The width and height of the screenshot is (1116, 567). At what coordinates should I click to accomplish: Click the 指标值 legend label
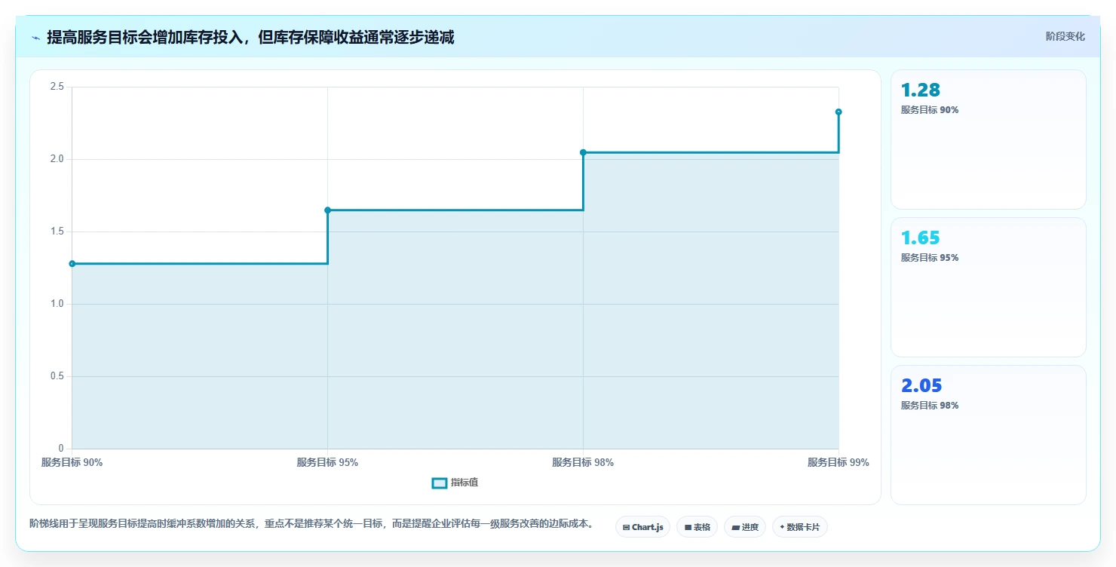(x=464, y=483)
